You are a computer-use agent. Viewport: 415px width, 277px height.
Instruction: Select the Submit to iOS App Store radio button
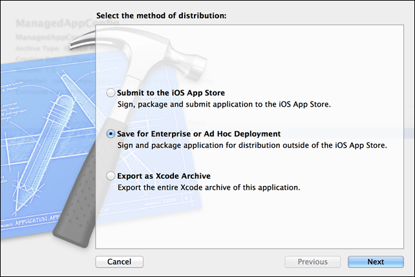tap(112, 93)
